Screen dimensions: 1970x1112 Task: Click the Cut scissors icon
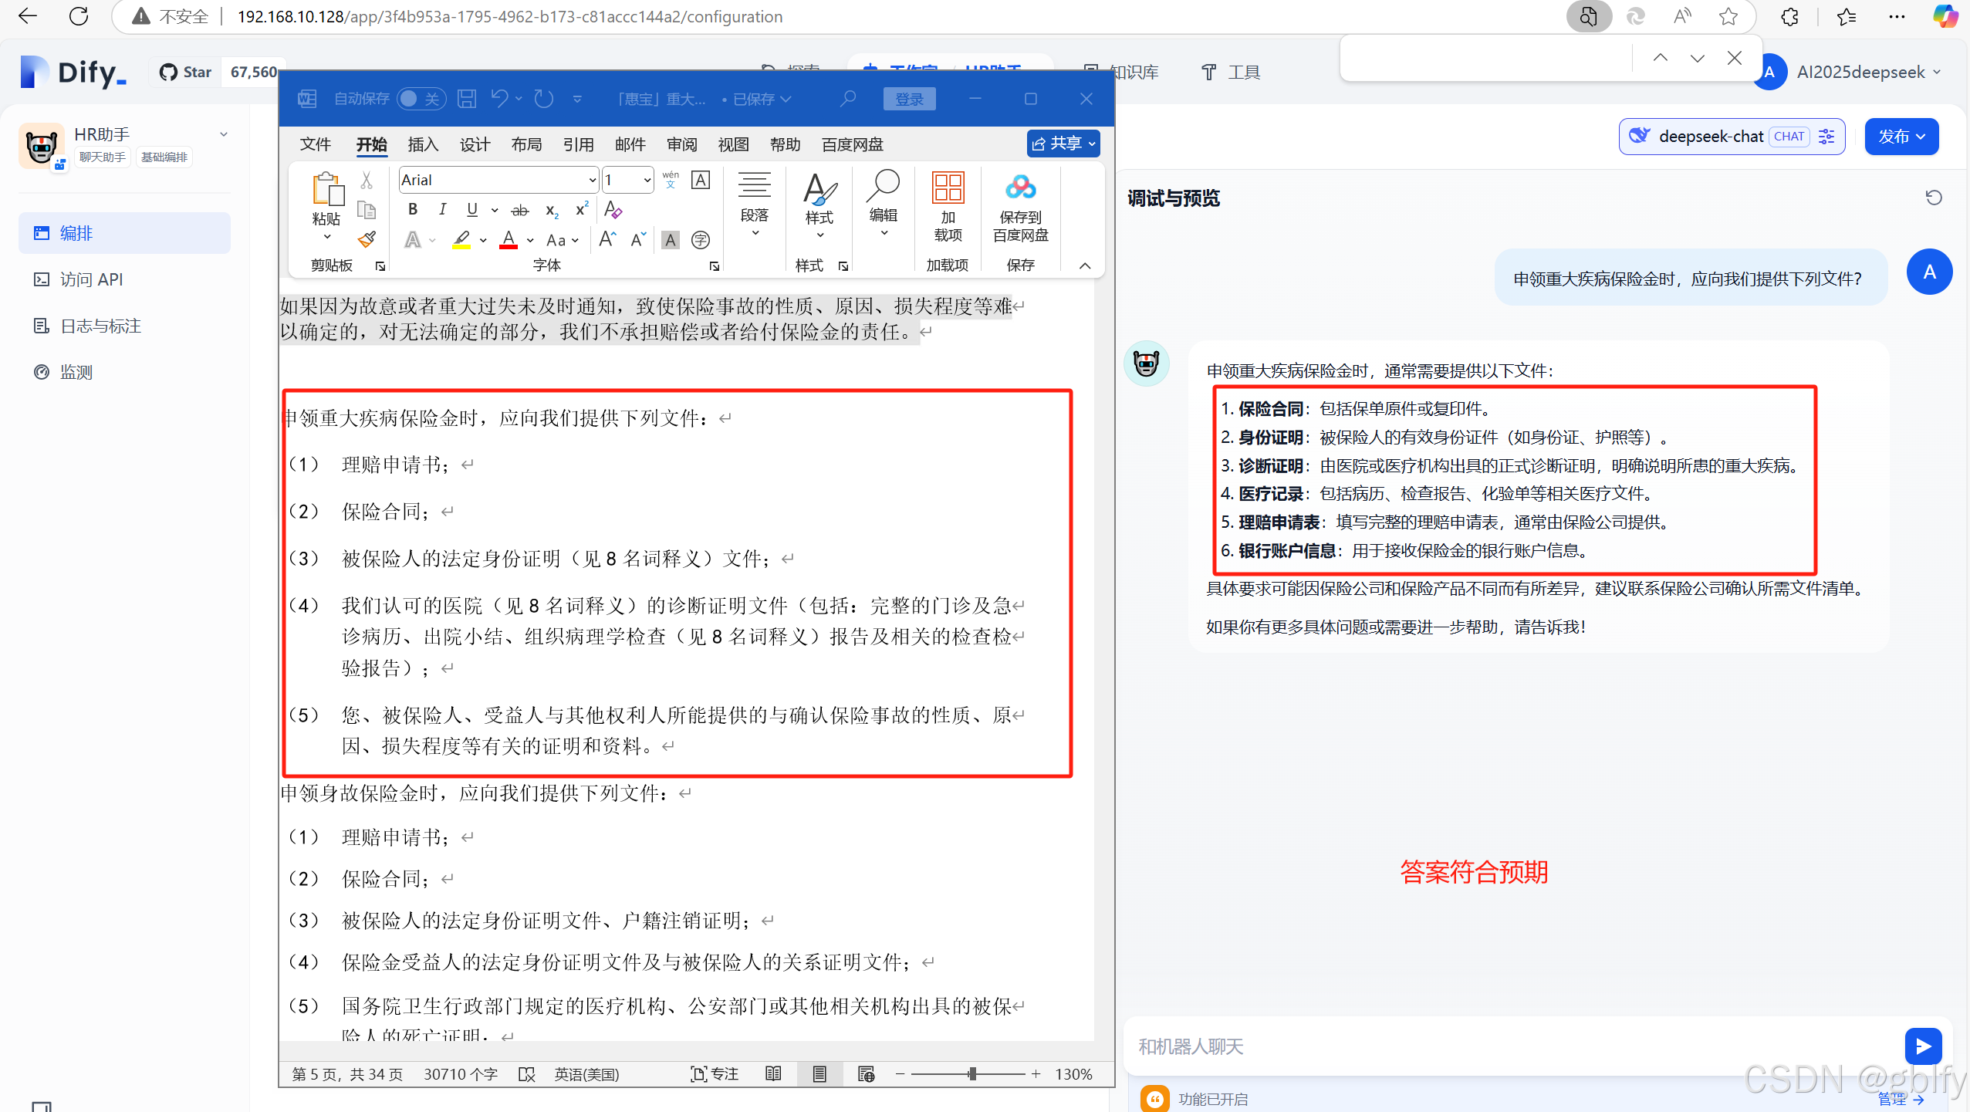367,181
